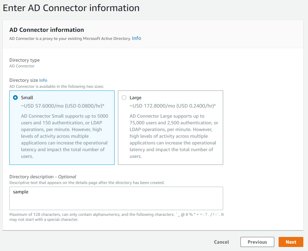The width and height of the screenshot is (308, 251).
Task: Click the AD Connector information panel heading
Action: click(47, 30)
